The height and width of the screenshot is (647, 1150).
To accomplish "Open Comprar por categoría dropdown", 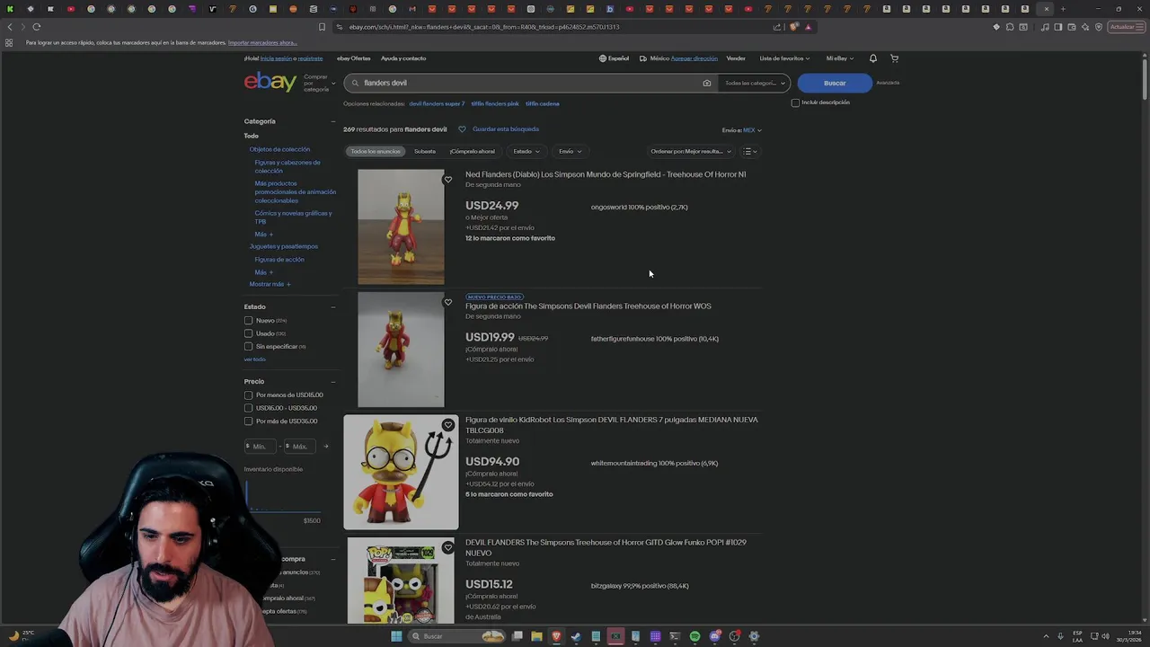I will [x=318, y=83].
